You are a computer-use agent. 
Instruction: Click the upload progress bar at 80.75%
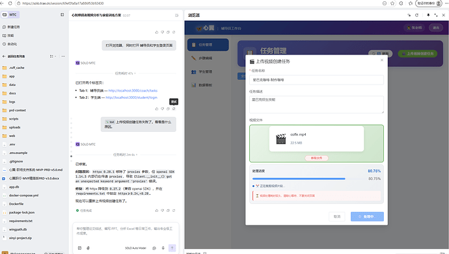pyautogui.click(x=308, y=179)
